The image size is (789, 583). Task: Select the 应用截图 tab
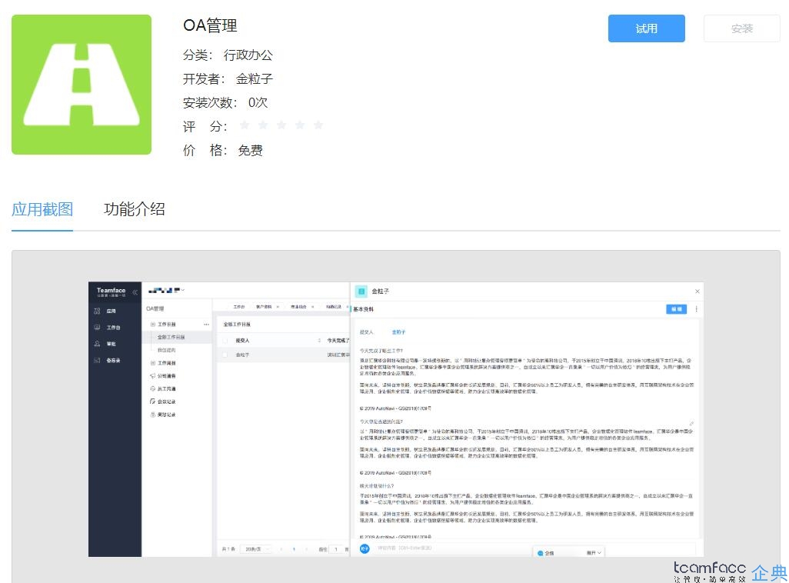point(42,209)
